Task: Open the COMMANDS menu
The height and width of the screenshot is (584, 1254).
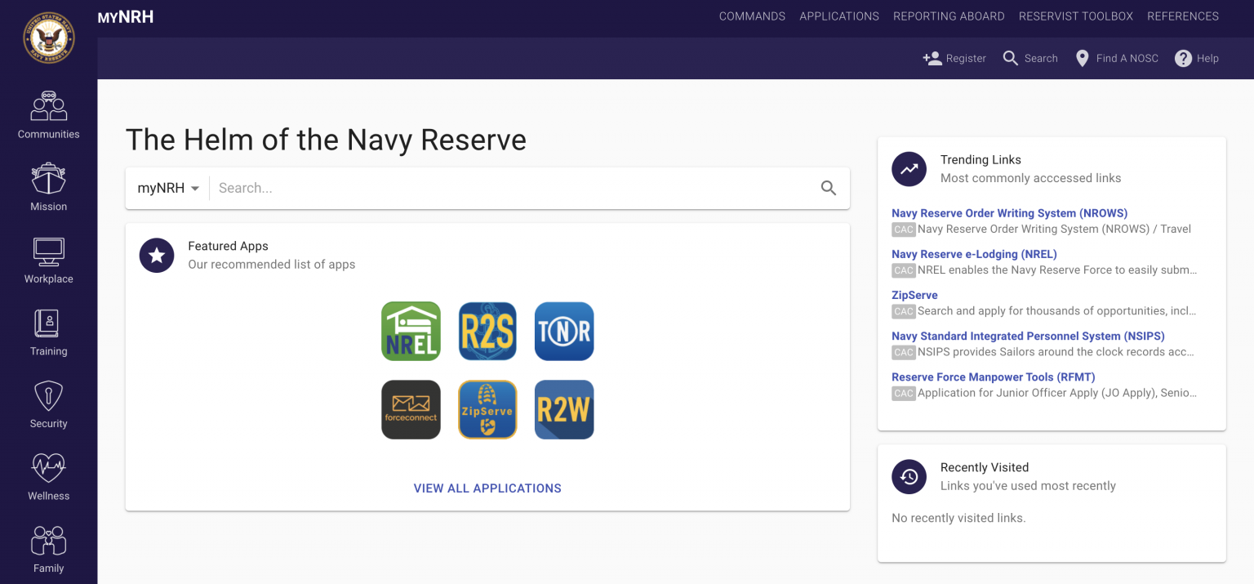Action: tap(752, 16)
